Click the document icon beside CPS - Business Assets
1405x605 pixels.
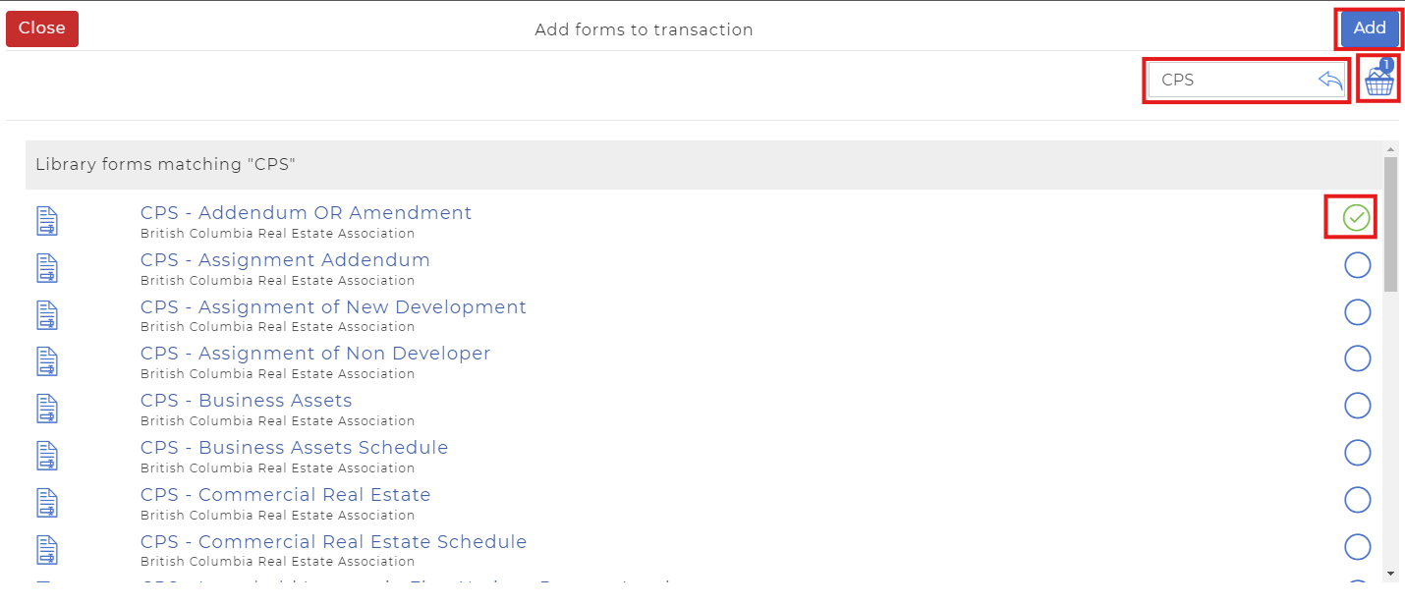46,409
